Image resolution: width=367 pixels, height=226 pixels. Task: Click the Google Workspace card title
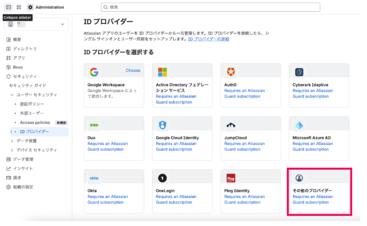(106, 85)
